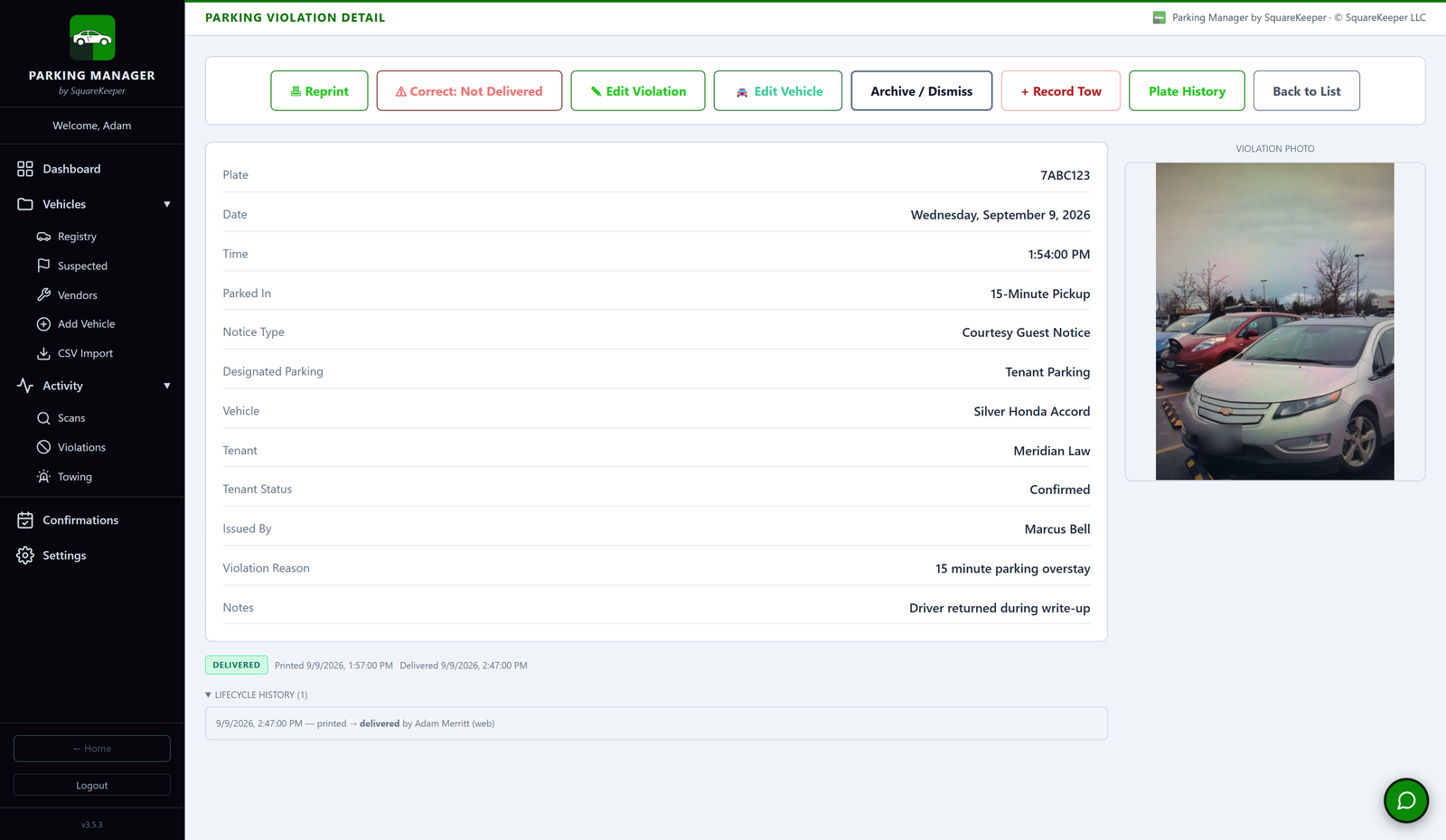1446x840 pixels.
Task: Click the Violations prohibited icon
Action: click(x=43, y=447)
